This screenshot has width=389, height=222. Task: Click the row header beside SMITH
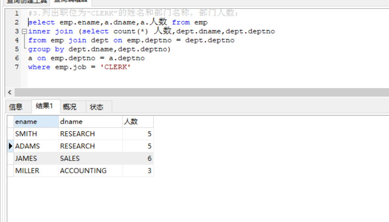(x=10, y=134)
